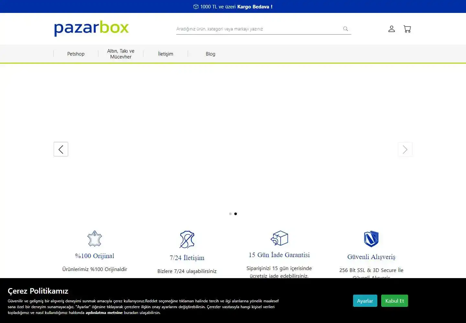Go to next slide with right arrow
Viewport: 466px width, 323px height.
point(405,149)
